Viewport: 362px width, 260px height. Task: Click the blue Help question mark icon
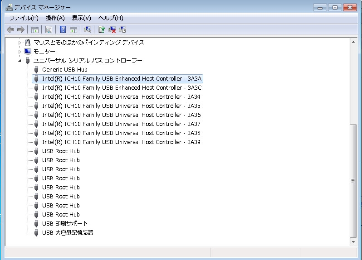[63, 29]
